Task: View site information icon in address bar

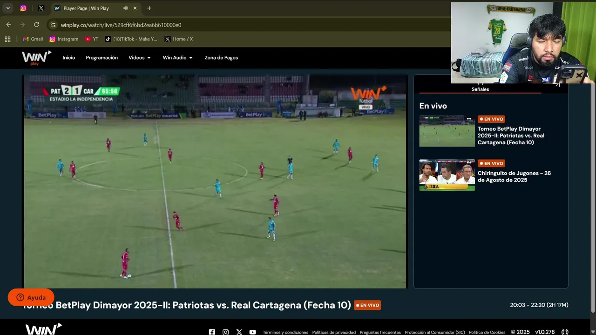Action: point(53,25)
